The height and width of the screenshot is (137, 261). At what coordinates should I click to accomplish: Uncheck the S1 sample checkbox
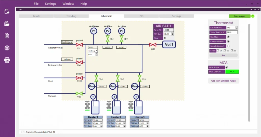click(x=218, y=51)
